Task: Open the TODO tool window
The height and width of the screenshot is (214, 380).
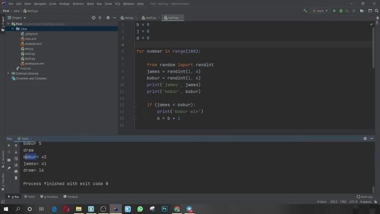Action: 30,197
